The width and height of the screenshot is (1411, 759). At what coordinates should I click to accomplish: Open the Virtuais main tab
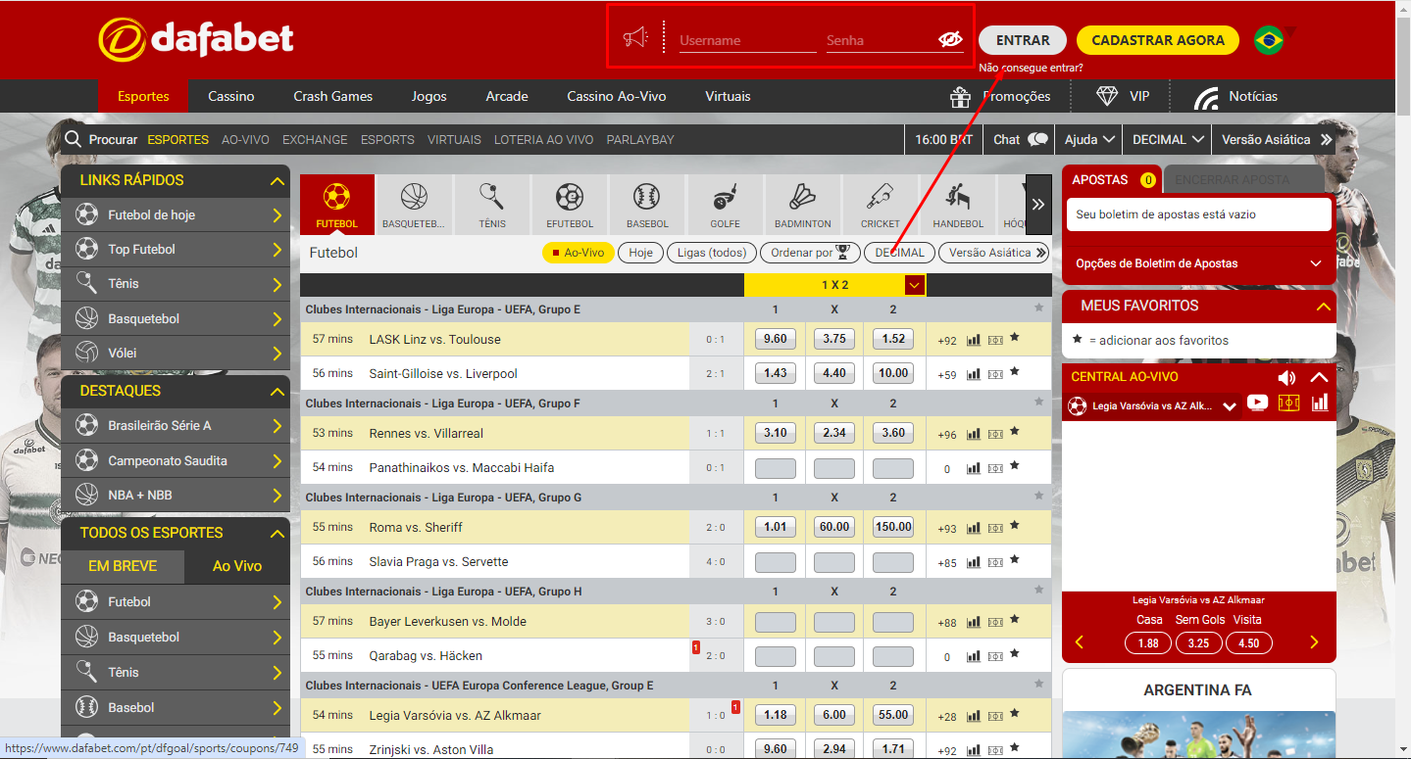pos(728,96)
